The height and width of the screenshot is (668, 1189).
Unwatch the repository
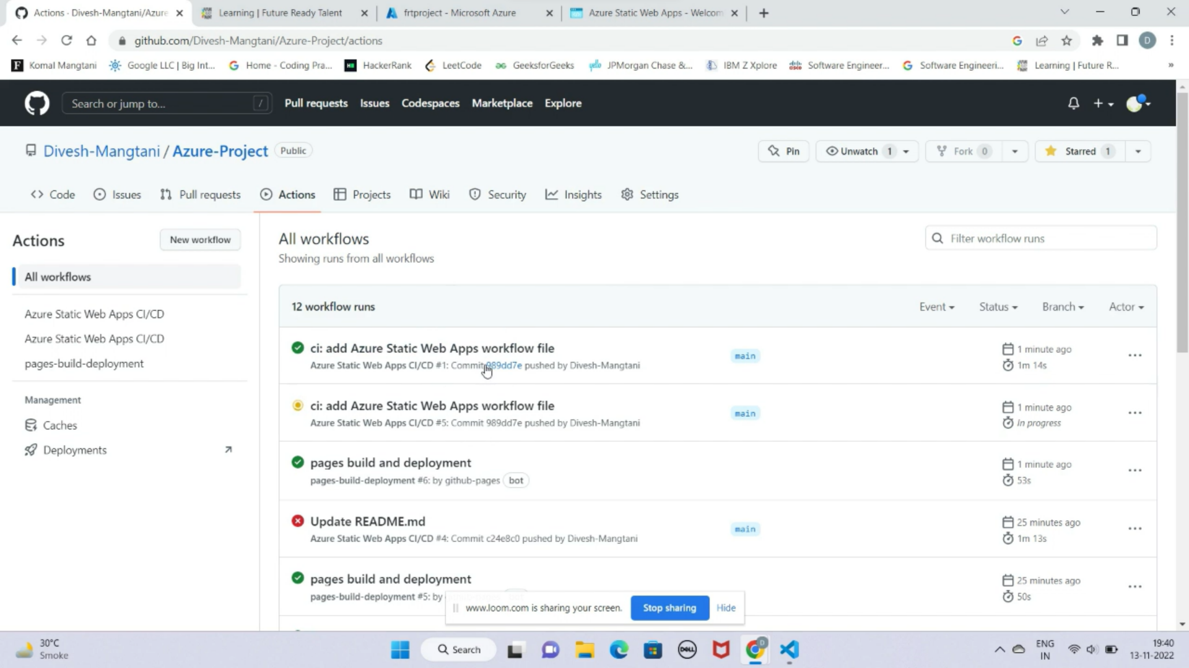pyautogui.click(x=860, y=151)
